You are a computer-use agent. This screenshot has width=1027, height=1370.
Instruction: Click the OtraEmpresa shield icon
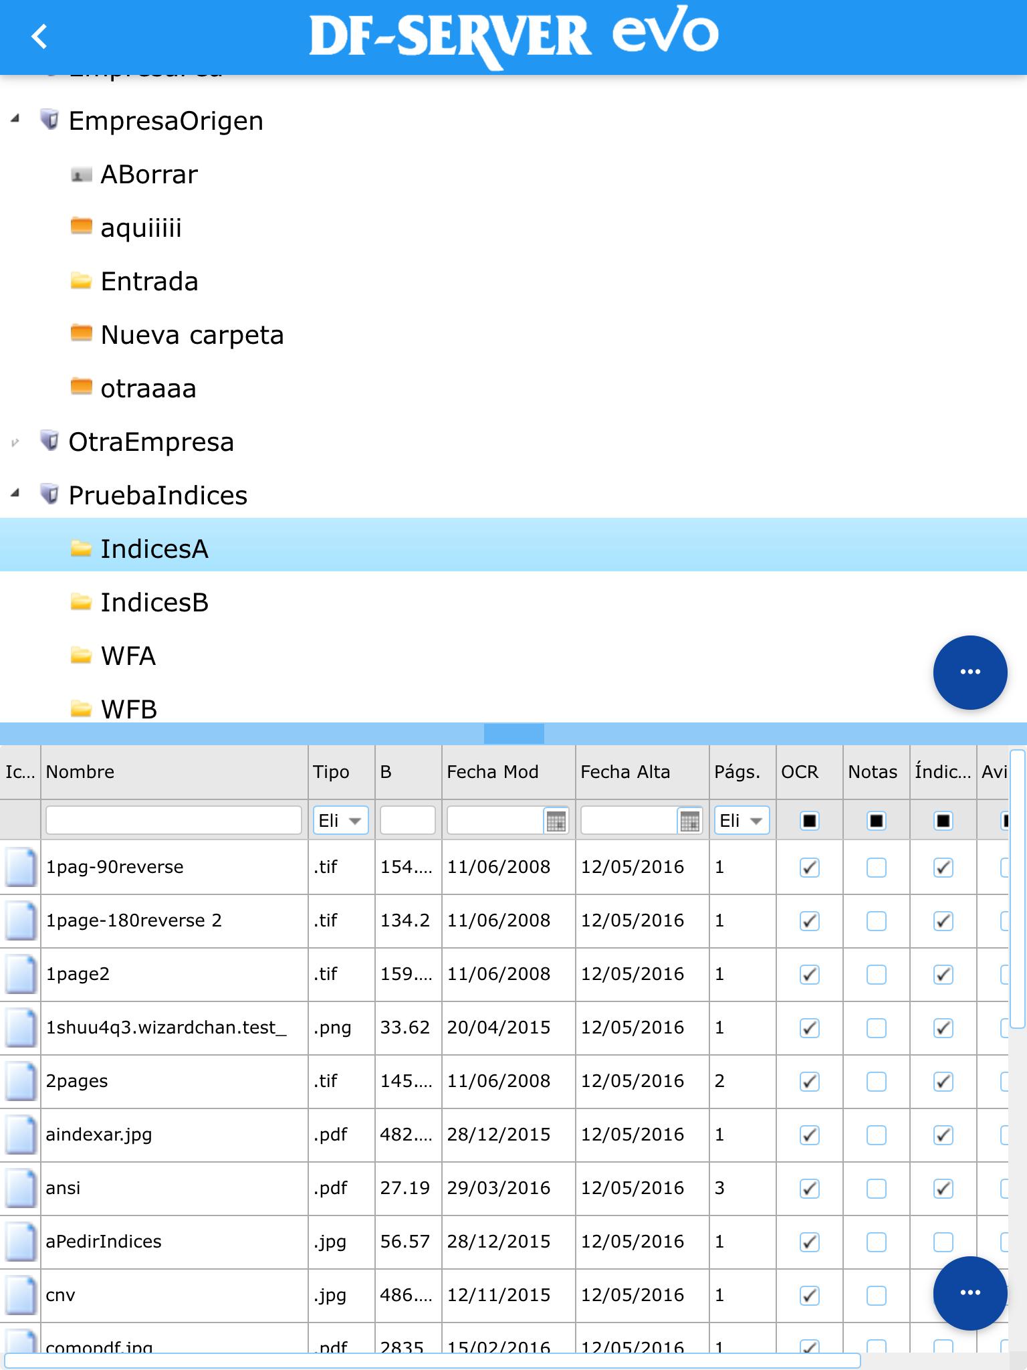(x=49, y=442)
